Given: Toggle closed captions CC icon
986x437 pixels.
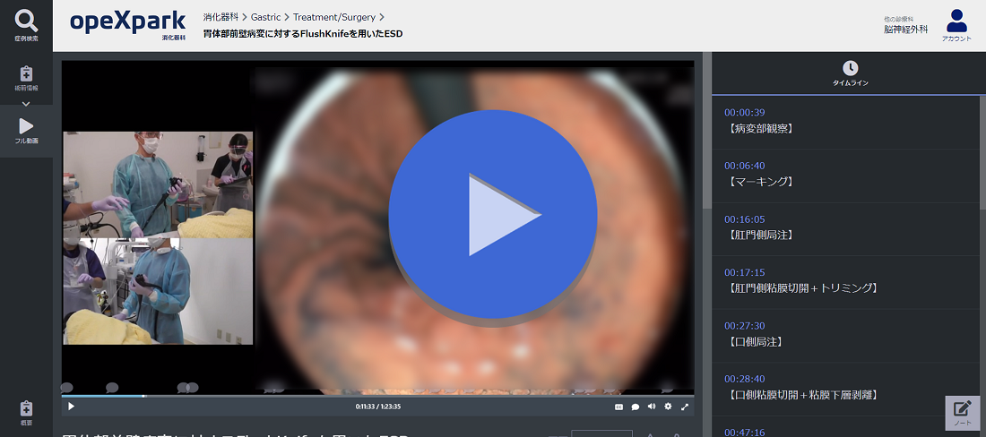Looking at the screenshot, I should click(618, 407).
